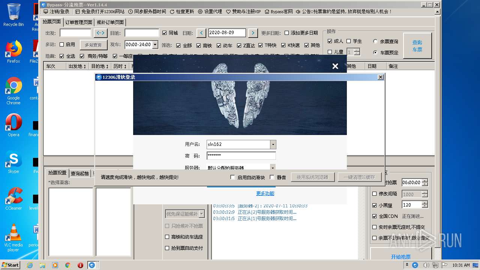480x270 pixels.
Task: Swap departure and destination stations arrow button
Action: point(100,33)
